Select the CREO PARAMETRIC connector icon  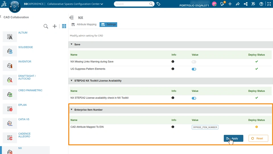tap(10, 94)
